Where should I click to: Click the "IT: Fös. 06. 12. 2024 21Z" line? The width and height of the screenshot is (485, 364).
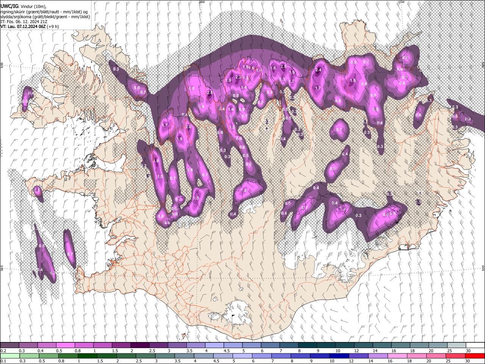click(24, 22)
